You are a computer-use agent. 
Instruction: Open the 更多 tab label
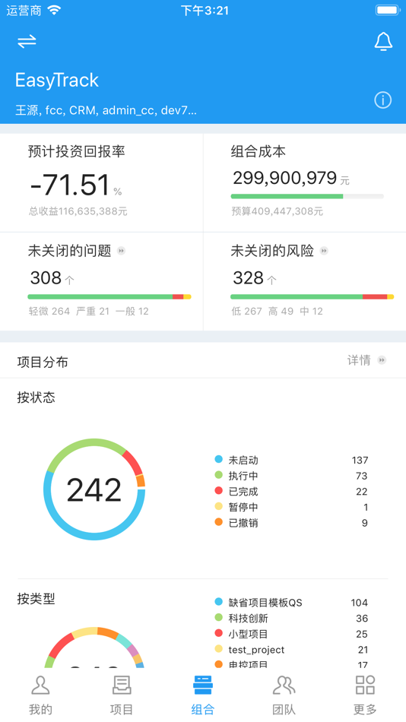[x=365, y=710]
